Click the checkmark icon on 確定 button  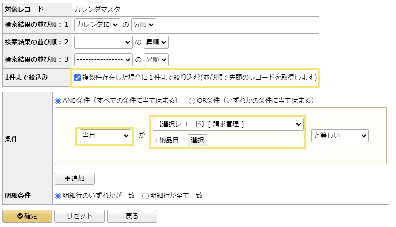pyautogui.click(x=20, y=216)
